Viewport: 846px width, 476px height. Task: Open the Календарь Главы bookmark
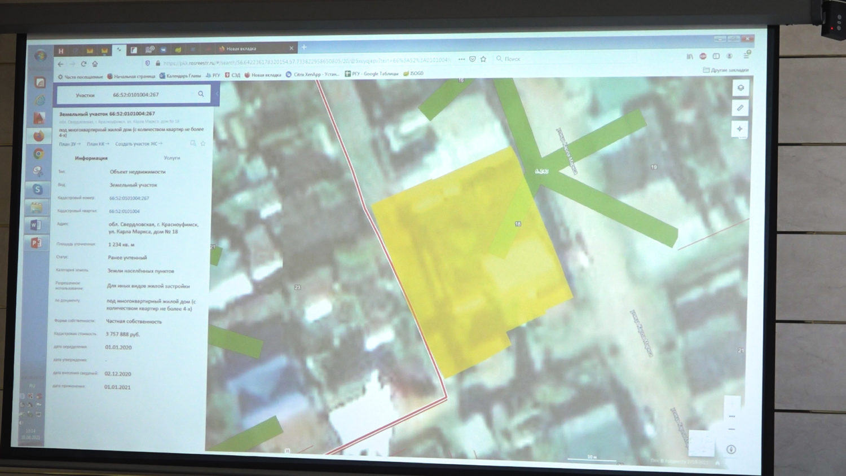(x=180, y=76)
